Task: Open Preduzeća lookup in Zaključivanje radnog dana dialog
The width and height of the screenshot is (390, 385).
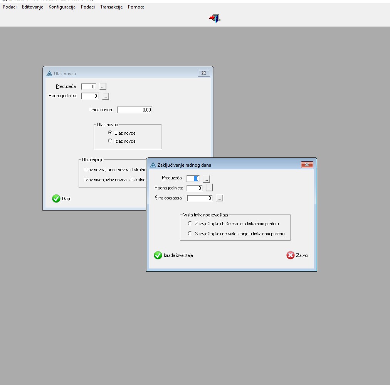Action: [207, 179]
